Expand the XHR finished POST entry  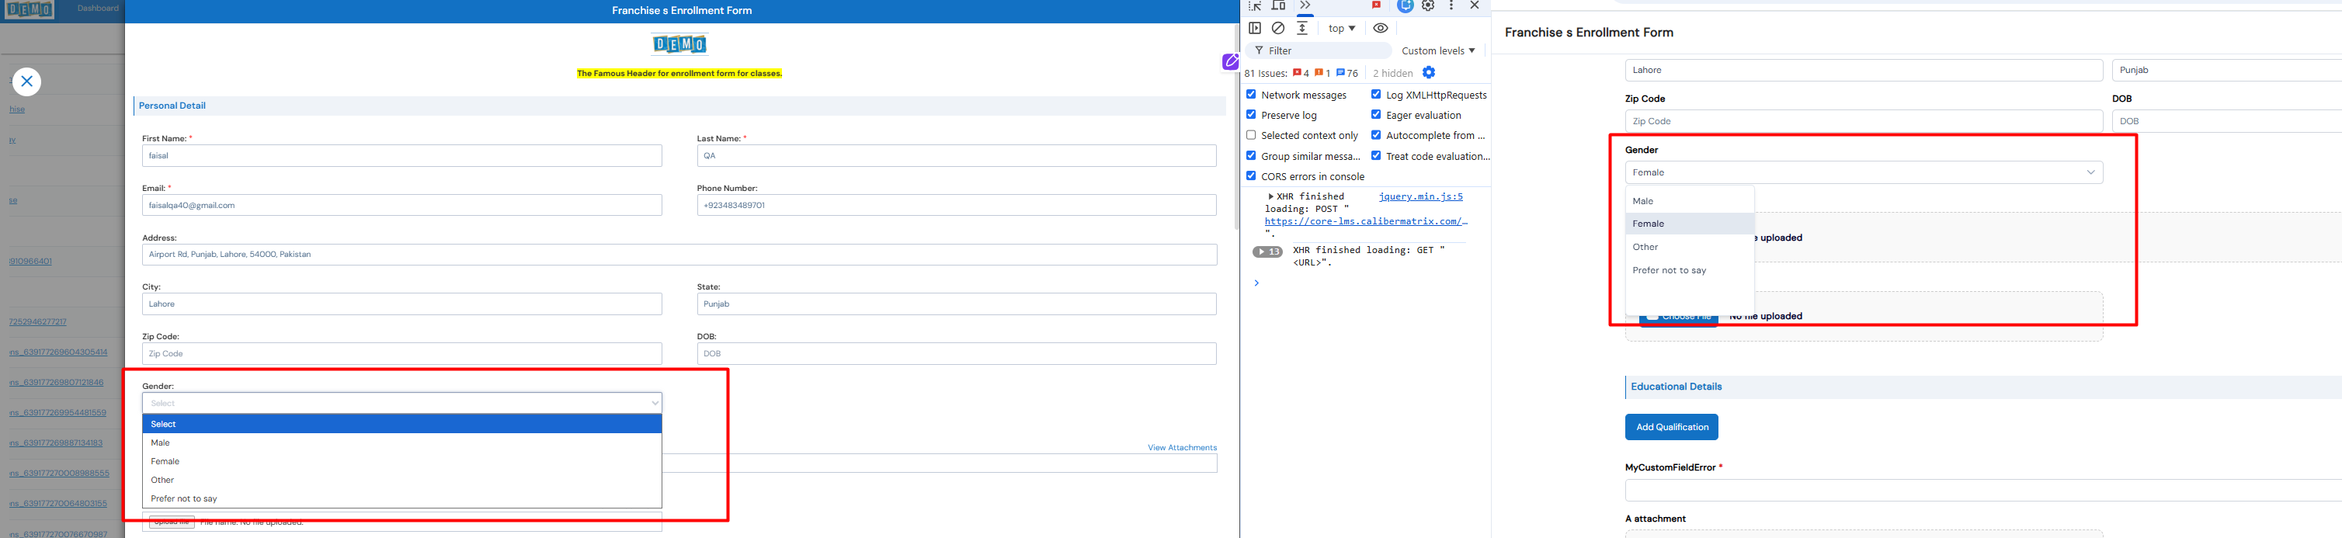click(x=1271, y=196)
